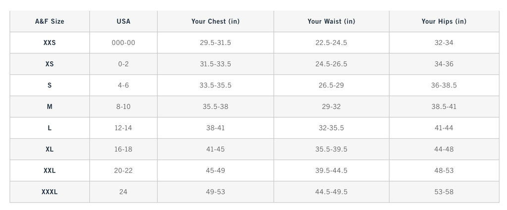Select the chest value 29.5-31.5

pyautogui.click(x=215, y=43)
